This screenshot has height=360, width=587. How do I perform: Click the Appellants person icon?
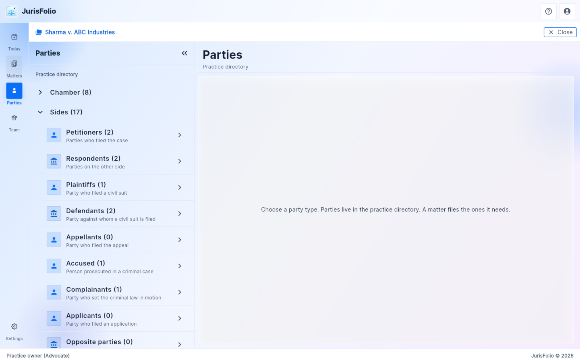point(54,240)
